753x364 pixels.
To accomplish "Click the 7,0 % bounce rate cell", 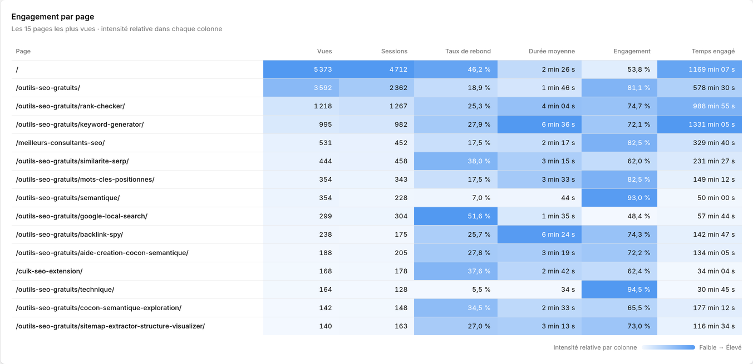I will [456, 198].
